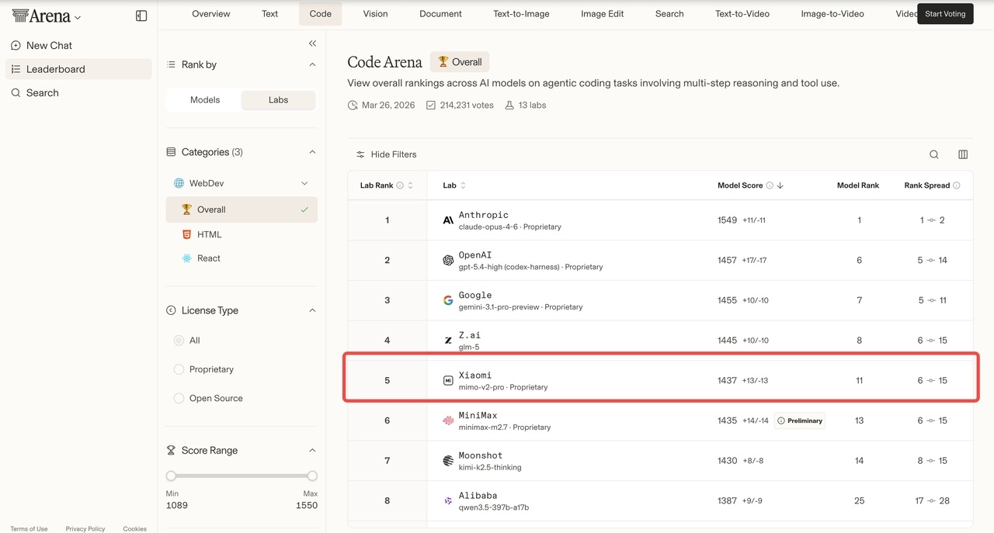This screenshot has width=994, height=533.
Task: Click the Score Range minimum slider handle
Action: click(171, 476)
